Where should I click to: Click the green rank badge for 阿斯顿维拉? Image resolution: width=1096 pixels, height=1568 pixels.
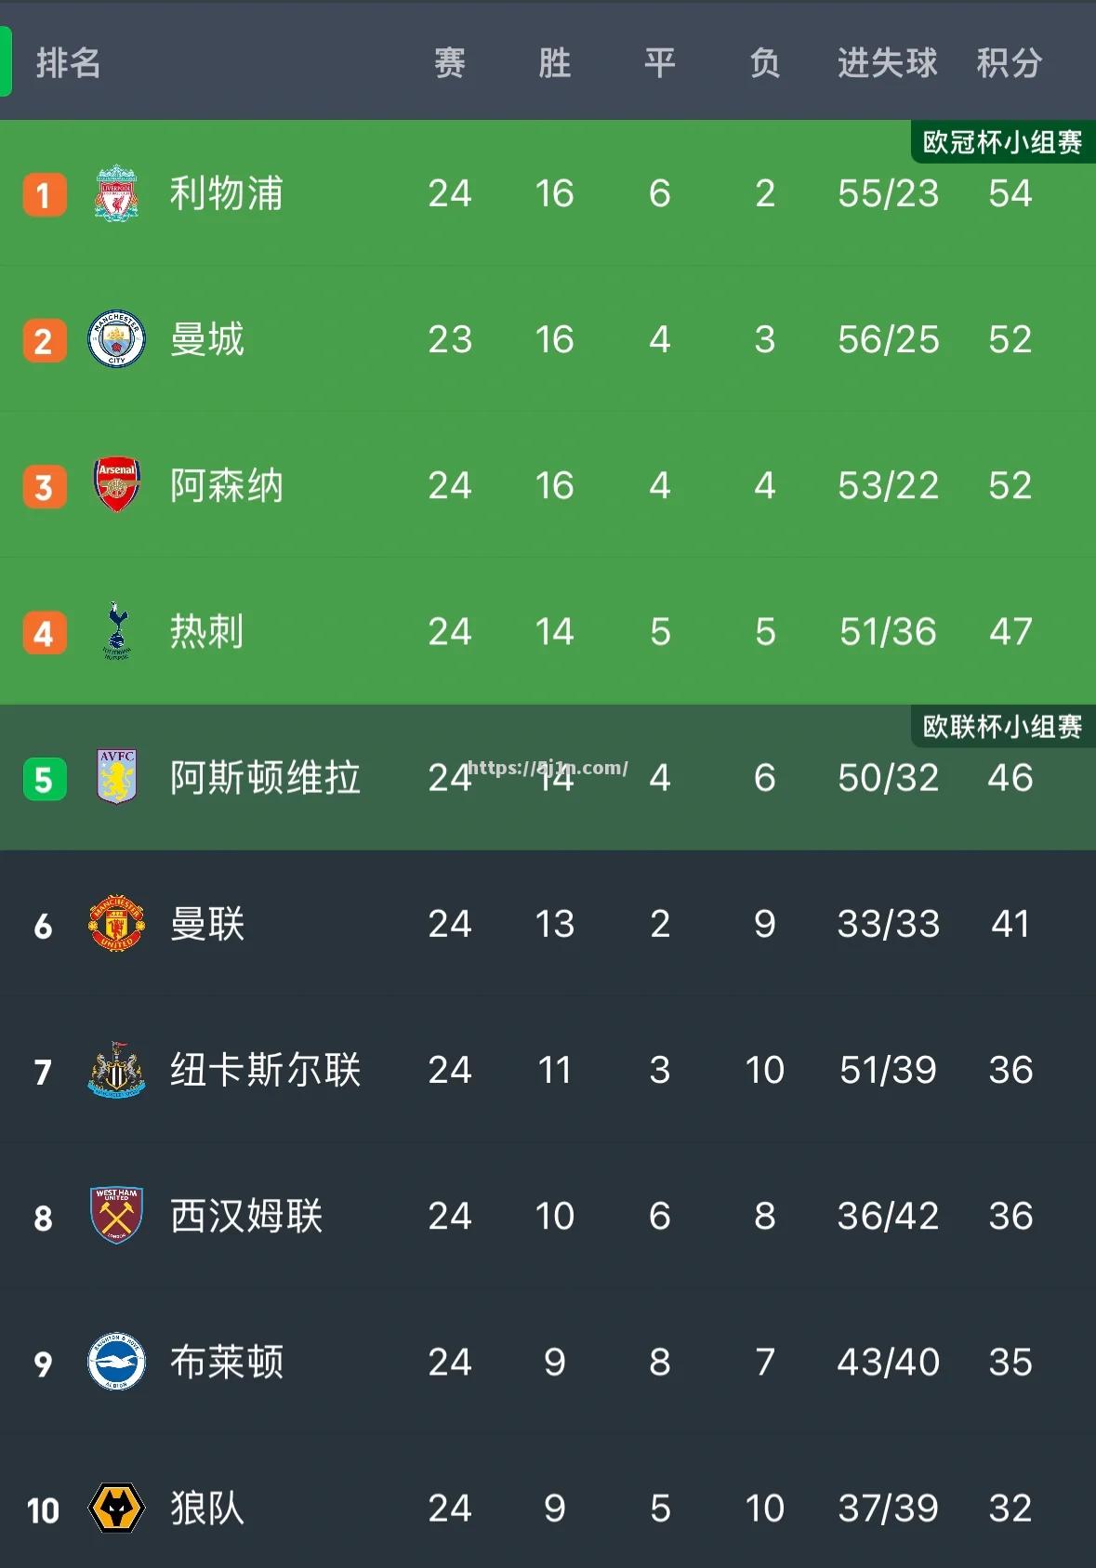tap(44, 778)
